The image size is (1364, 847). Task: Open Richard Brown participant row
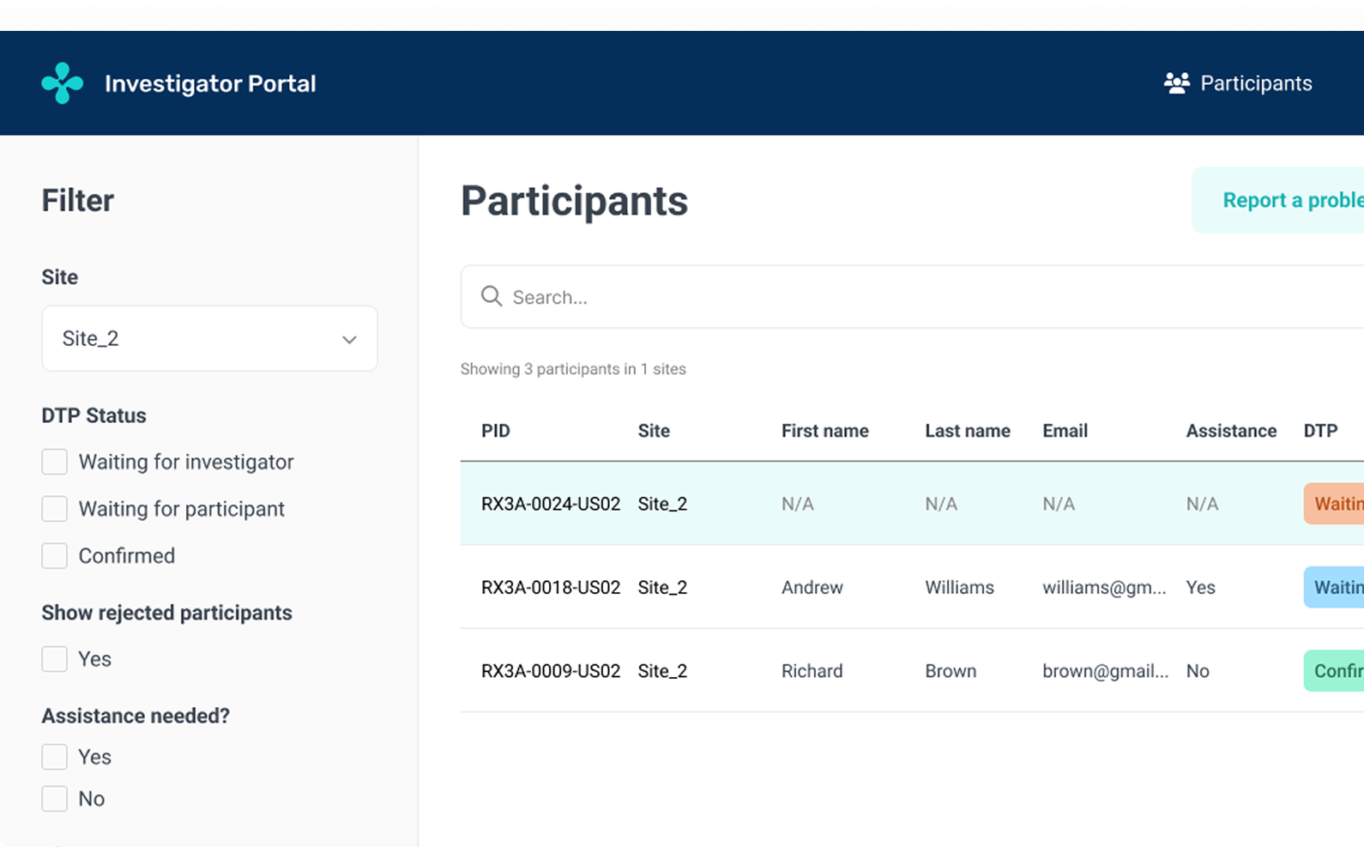912,670
